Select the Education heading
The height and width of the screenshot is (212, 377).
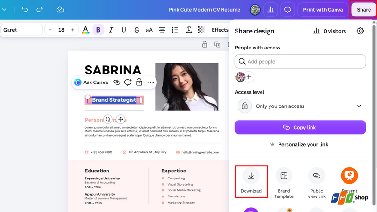point(97,171)
